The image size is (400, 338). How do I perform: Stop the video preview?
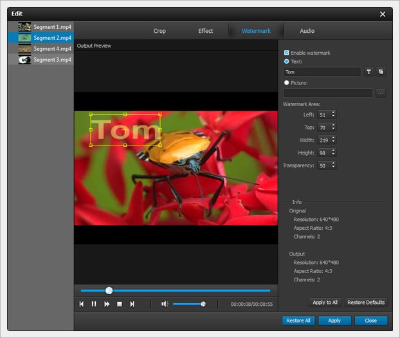click(119, 304)
